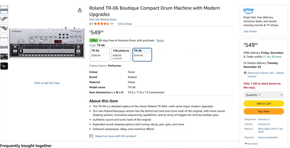The image size is (290, 148).
Task: Visit the Roland Store link
Action: point(103,20)
